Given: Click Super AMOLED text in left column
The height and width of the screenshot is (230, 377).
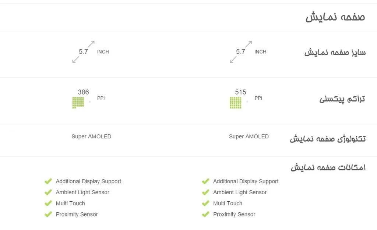Looking at the screenshot, I should pyautogui.click(x=91, y=137).
